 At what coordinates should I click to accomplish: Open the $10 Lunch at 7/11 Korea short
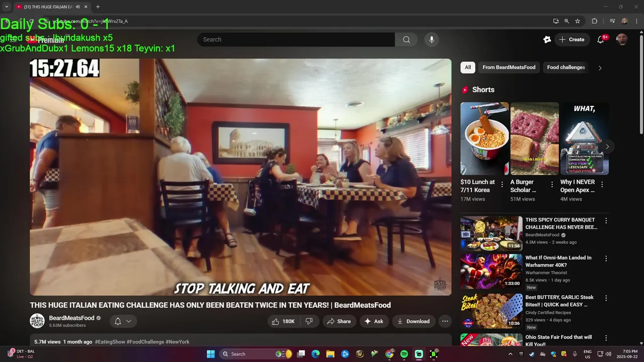485,139
